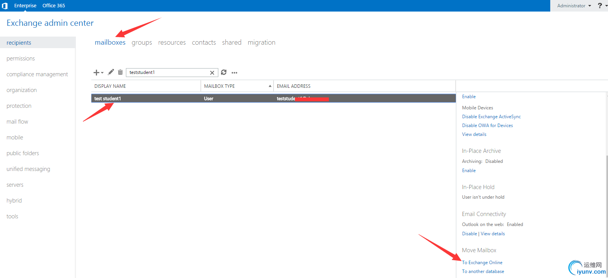Refresh the mailbox list
Image resolution: width=608 pixels, height=278 pixels.
[x=224, y=72]
